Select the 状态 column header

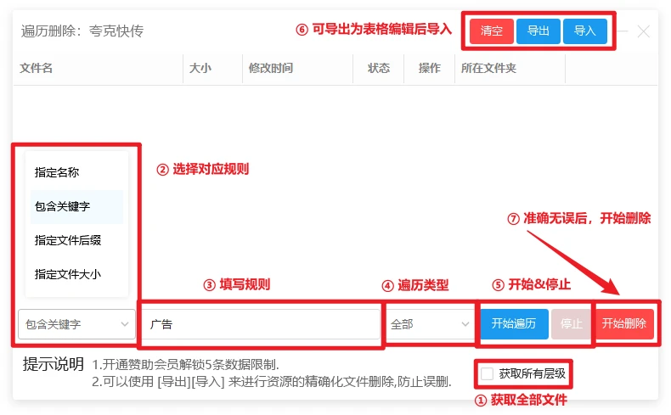378,69
